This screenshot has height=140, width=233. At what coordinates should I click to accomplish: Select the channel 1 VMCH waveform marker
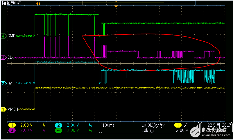pos(4,109)
